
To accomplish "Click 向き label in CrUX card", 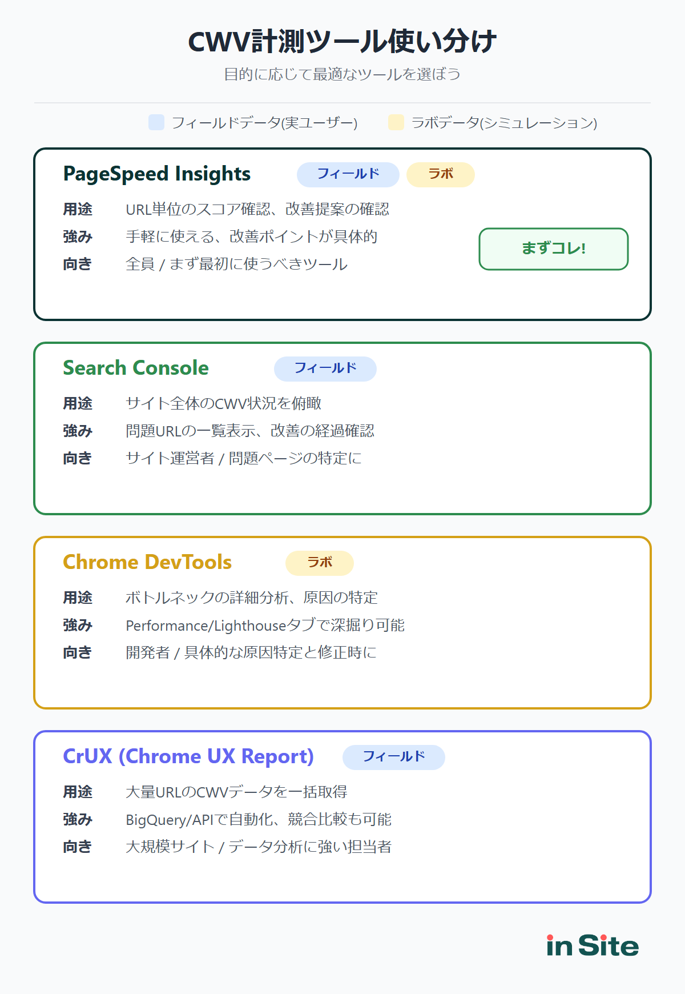I will click(x=78, y=847).
